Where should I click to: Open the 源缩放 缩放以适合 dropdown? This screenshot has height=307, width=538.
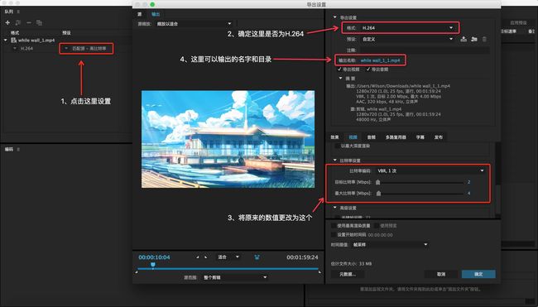[194, 24]
